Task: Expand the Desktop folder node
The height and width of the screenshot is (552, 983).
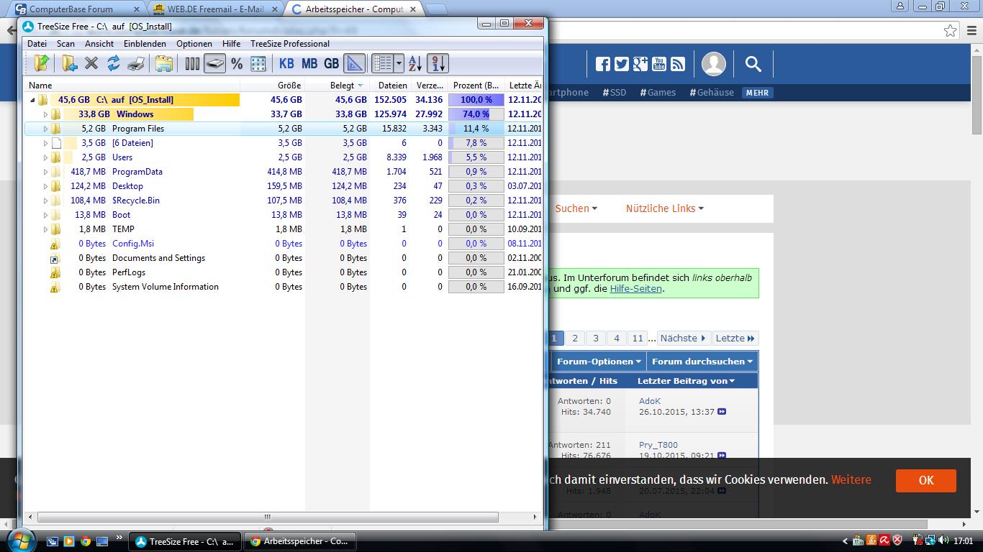Action: pyautogui.click(x=45, y=186)
